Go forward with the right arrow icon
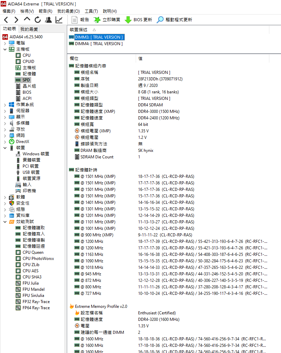The width and height of the screenshot is (281, 353). tap(16, 20)
